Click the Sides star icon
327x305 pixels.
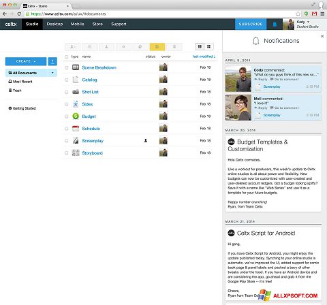tap(76, 104)
